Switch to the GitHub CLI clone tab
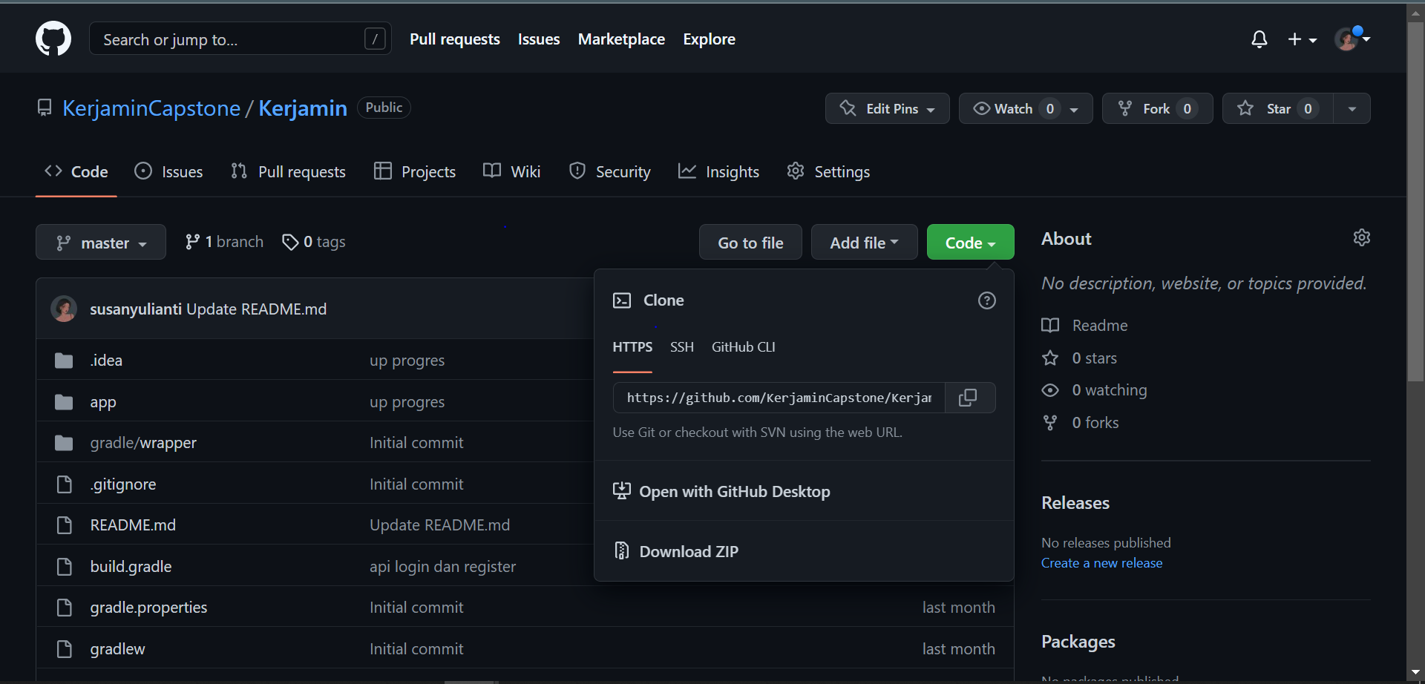 coord(743,346)
